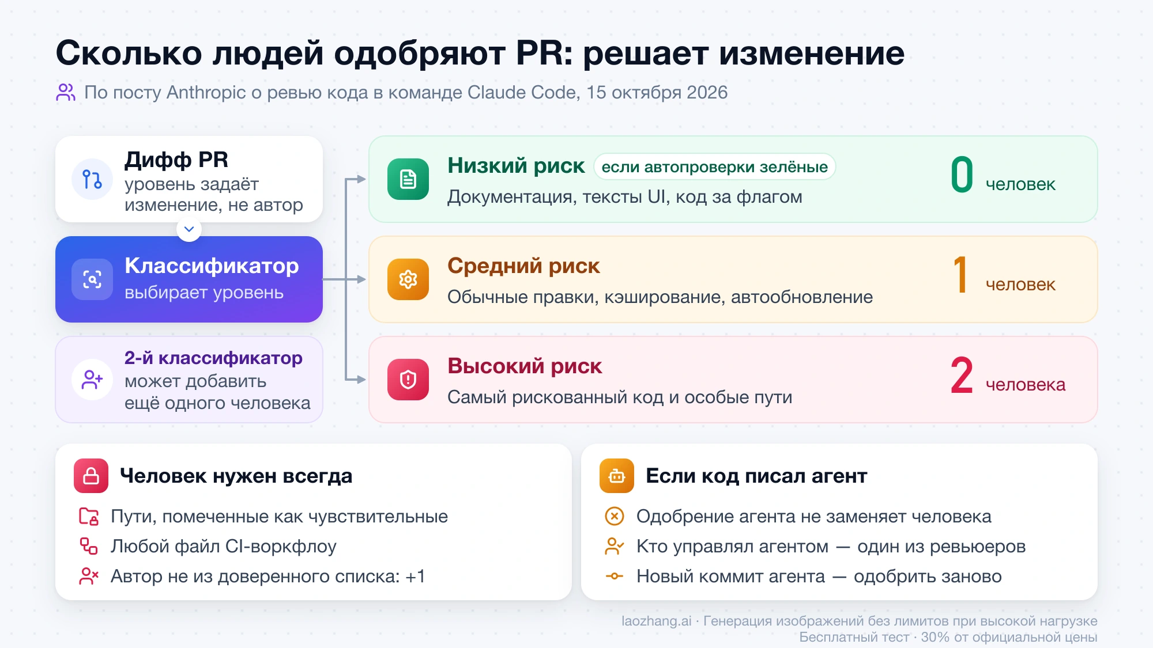Image resolution: width=1153 pixels, height=648 pixels.
Task: Click 'Любой файл CI-воркфлоу' line
Action: (x=224, y=547)
